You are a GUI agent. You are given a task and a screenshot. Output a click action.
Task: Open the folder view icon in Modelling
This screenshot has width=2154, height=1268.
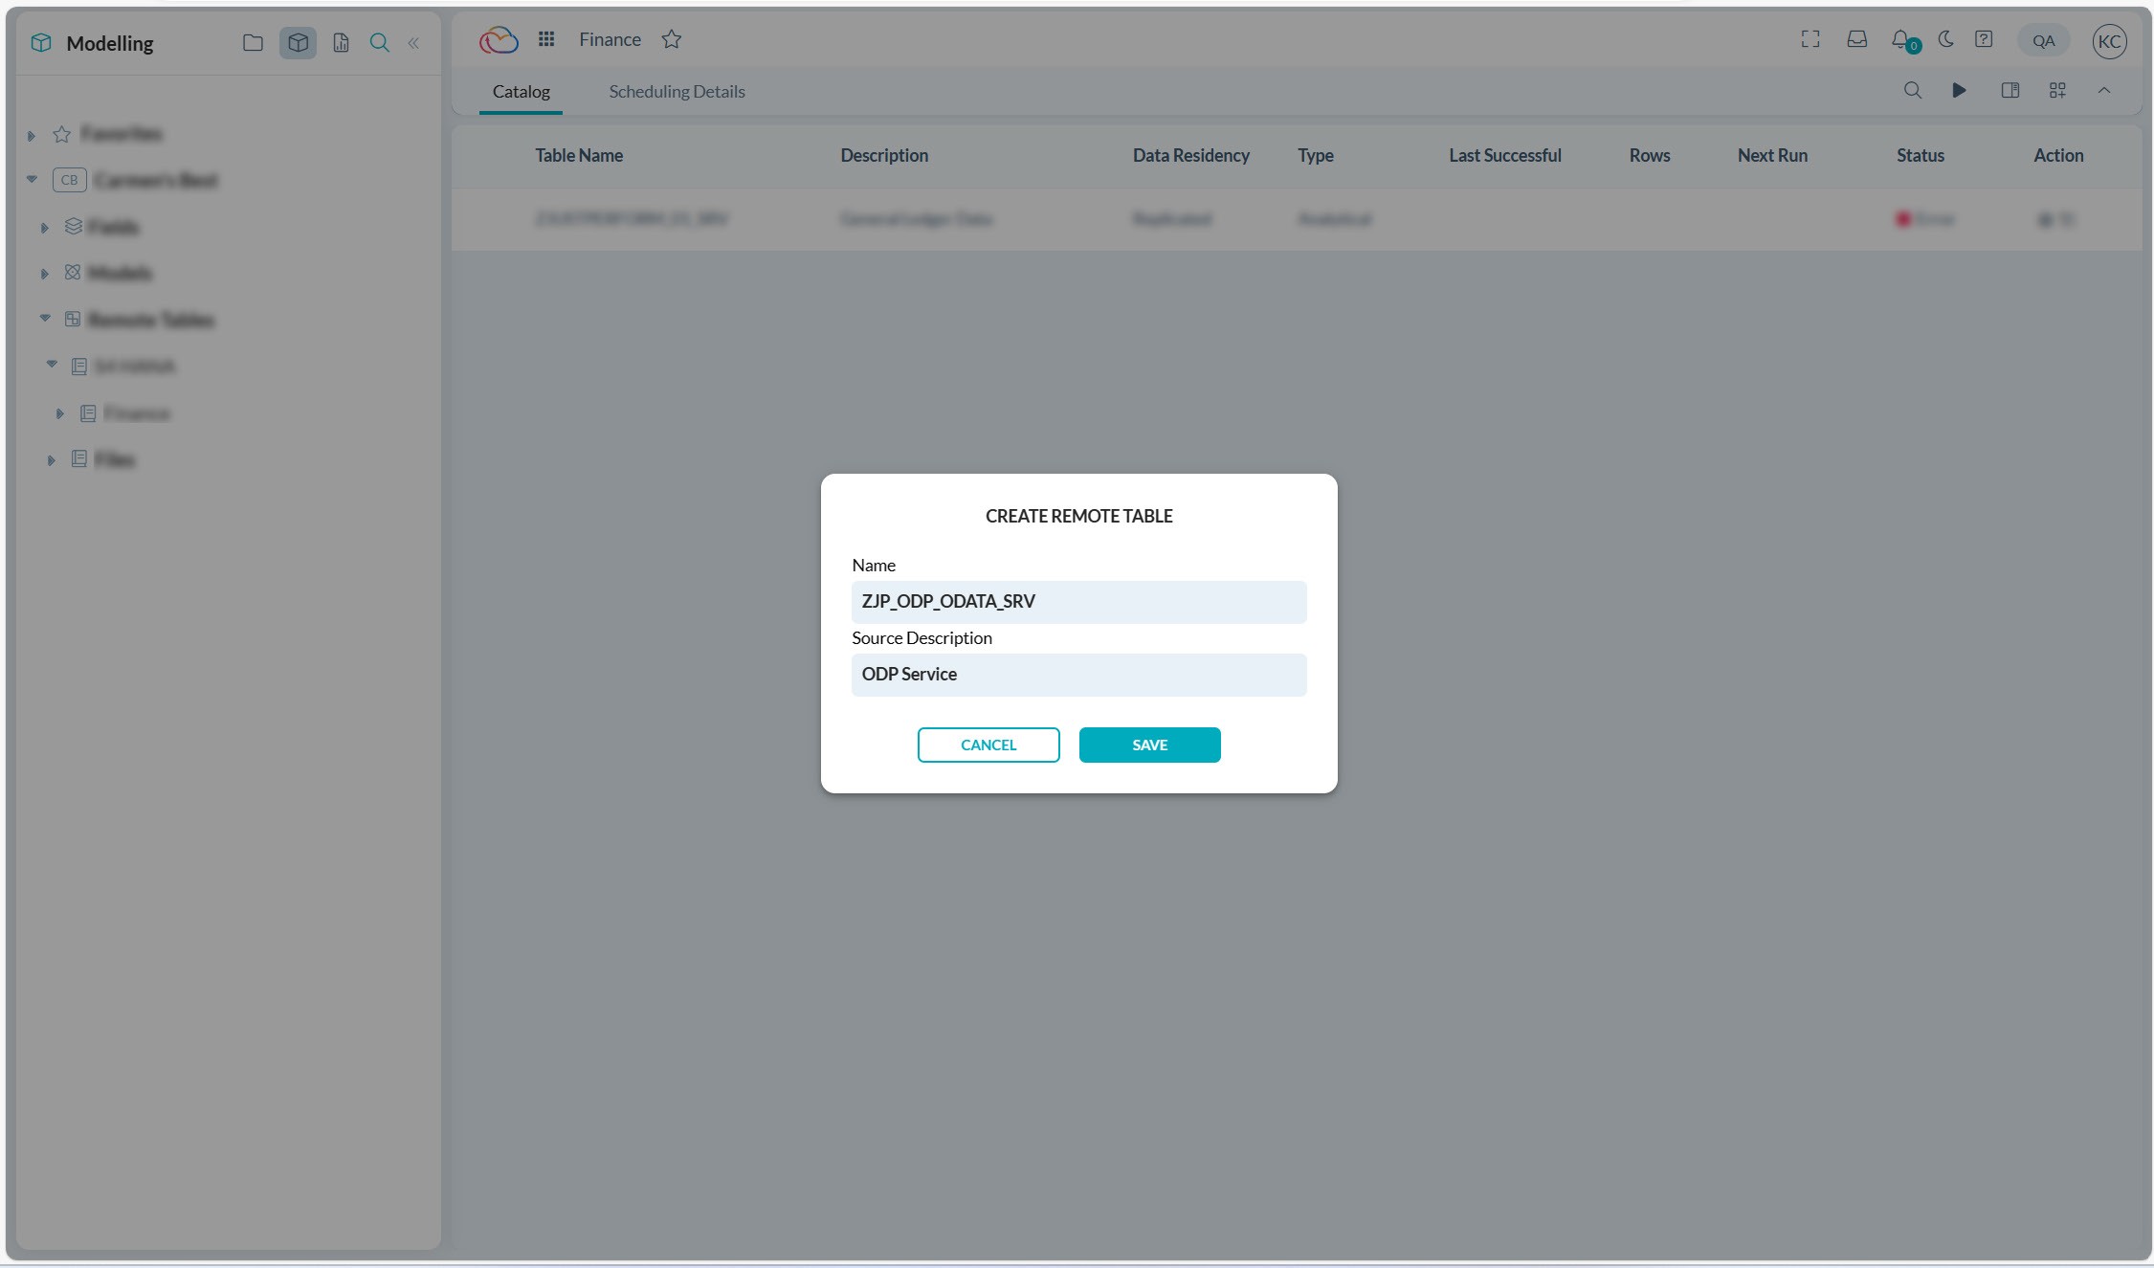coord(253,43)
